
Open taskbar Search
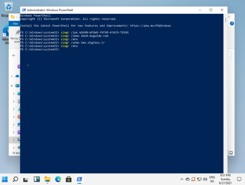[16, 179]
